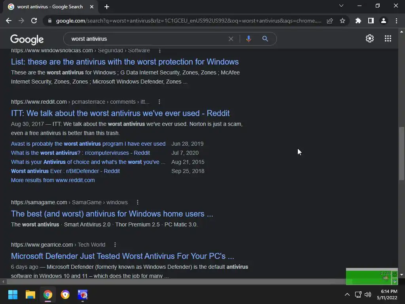View site information lock icon
The height and width of the screenshot is (304, 405).
click(x=50, y=21)
